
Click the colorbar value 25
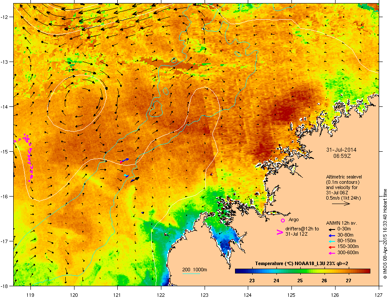click(x=300, y=281)
